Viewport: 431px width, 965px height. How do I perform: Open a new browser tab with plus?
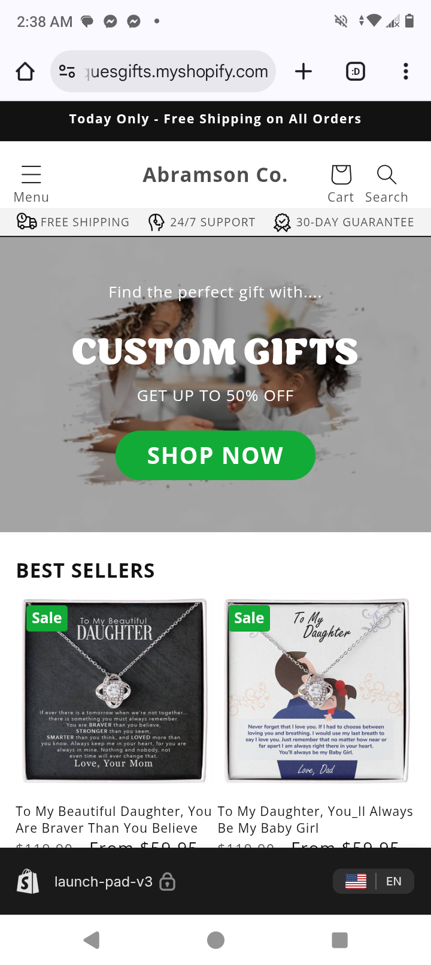303,72
